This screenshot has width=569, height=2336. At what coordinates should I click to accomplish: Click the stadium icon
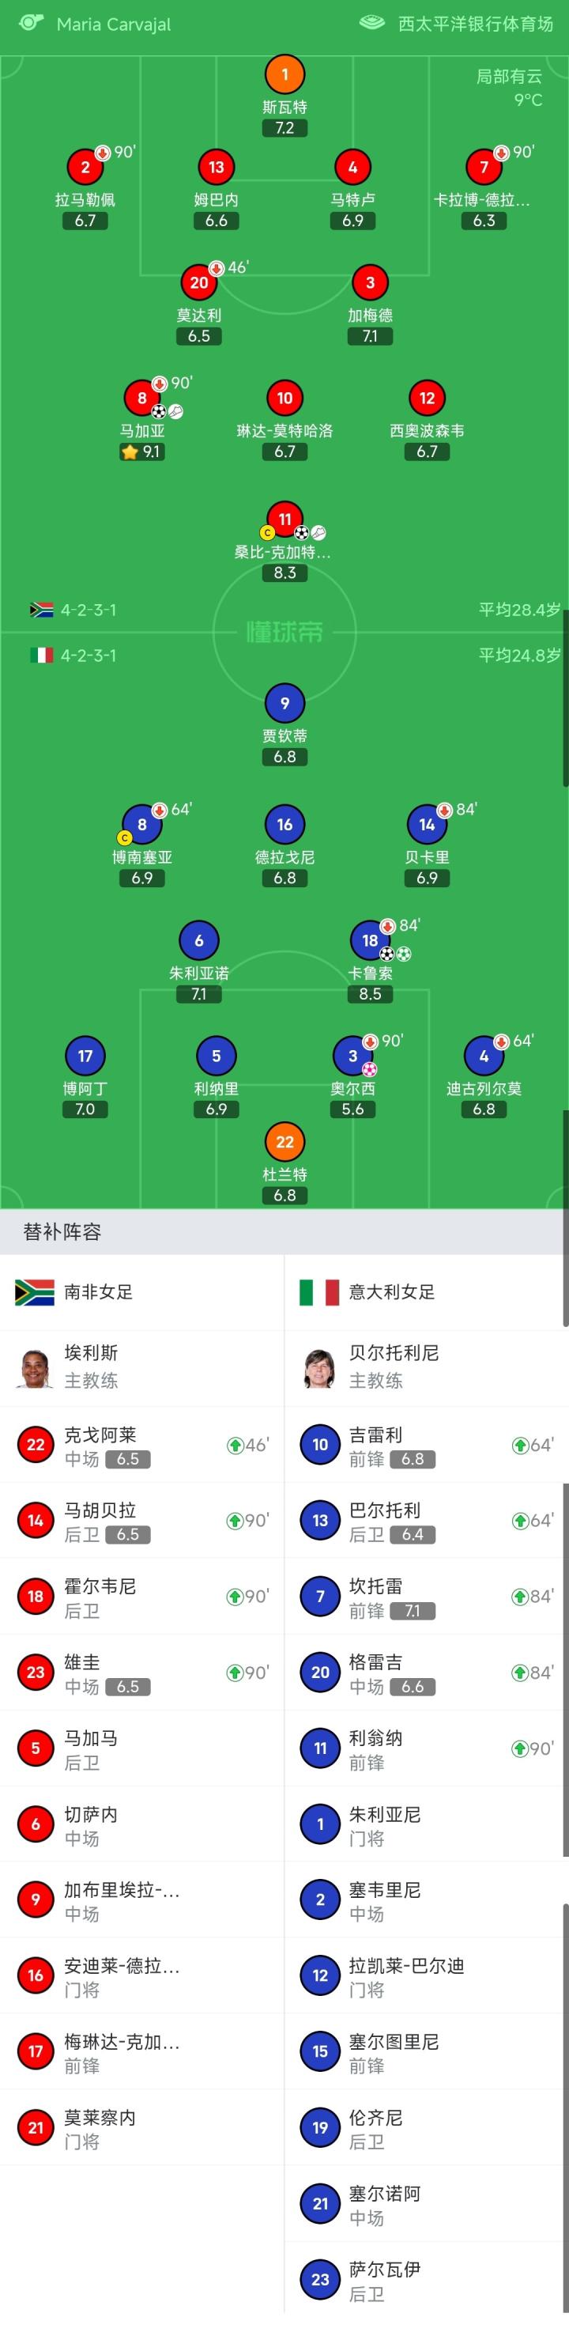[372, 23]
